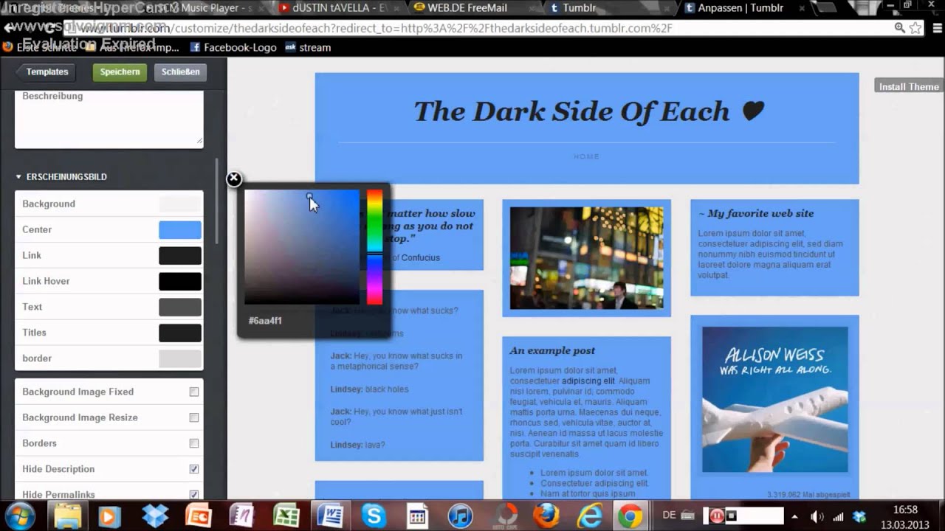Click the Beschreibung text area
Viewport: 945px width, 531px height.
coord(109,118)
